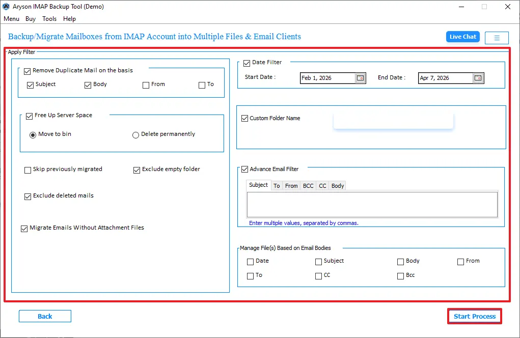Click the Advance Email Filter text area

(x=372, y=205)
